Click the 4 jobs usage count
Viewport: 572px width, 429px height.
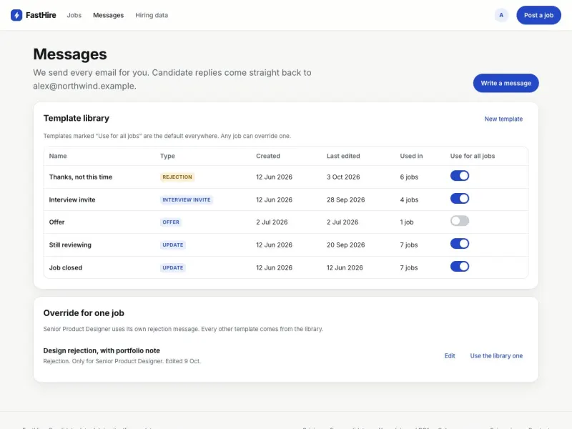[x=409, y=200]
